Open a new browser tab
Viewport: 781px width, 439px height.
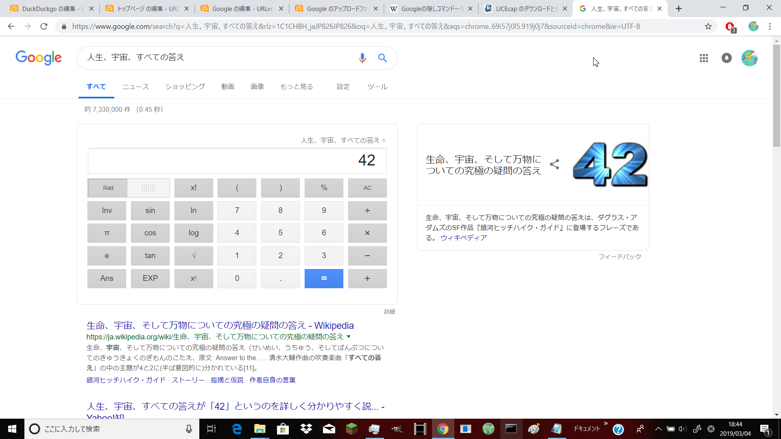[678, 9]
